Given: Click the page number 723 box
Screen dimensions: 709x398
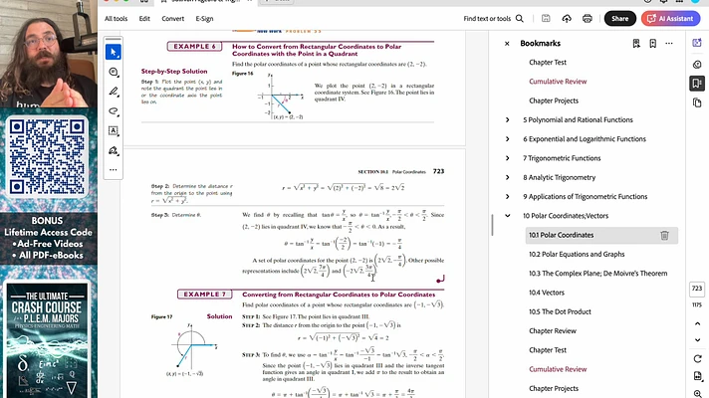Looking at the screenshot, I should 697,289.
